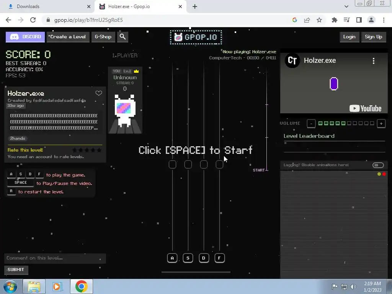Click the Level Leaderboard heading
This screenshot has height=294, width=392.
click(309, 136)
